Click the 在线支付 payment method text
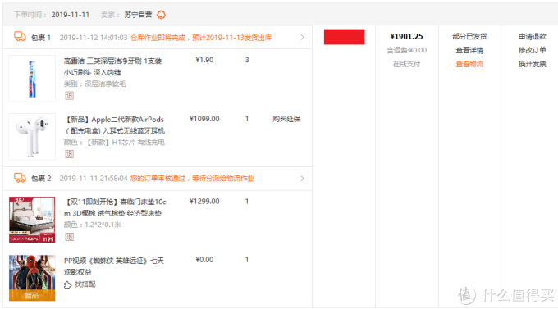 pos(406,64)
